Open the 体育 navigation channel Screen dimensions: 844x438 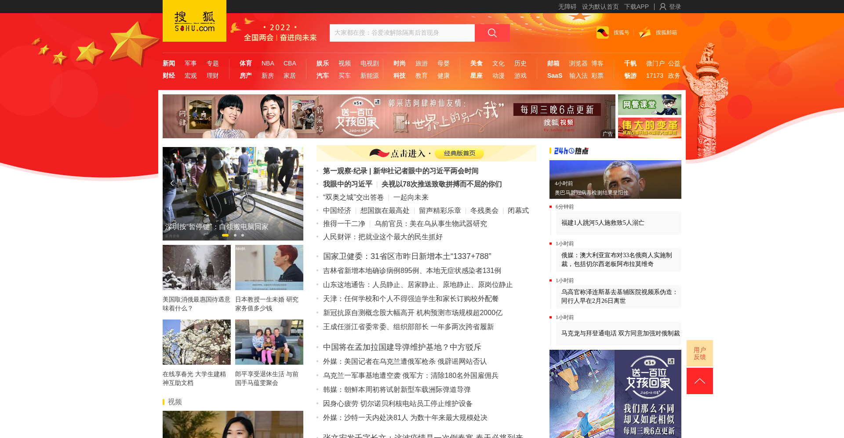click(x=246, y=64)
